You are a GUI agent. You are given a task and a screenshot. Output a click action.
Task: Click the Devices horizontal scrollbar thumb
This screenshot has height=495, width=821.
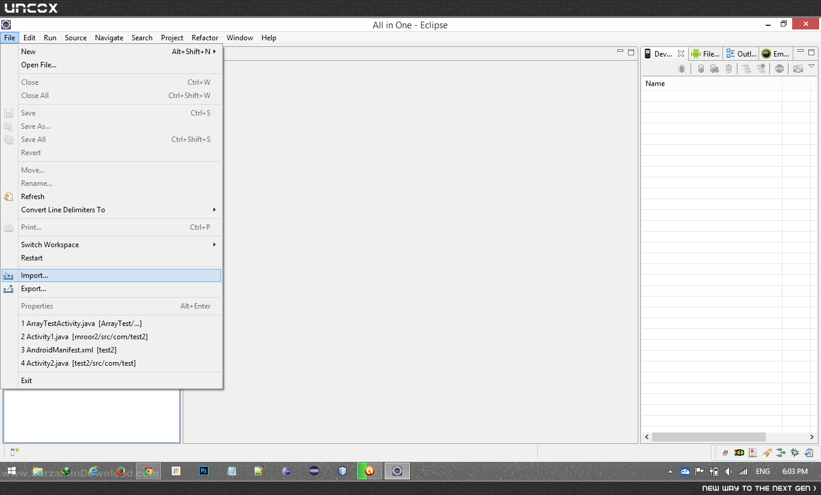tap(709, 437)
